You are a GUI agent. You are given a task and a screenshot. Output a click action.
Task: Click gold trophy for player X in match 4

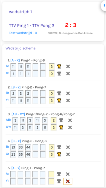point(59,154)
